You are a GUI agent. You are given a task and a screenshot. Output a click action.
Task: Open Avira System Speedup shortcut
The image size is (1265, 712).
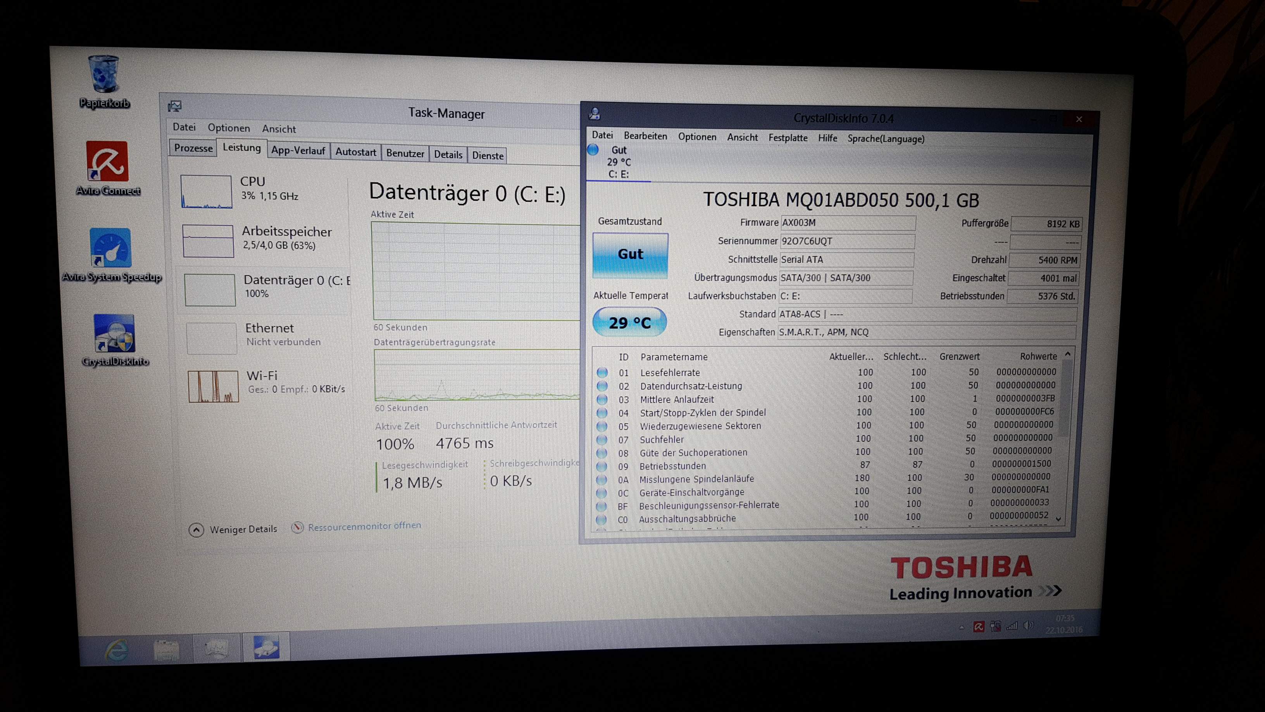point(110,249)
